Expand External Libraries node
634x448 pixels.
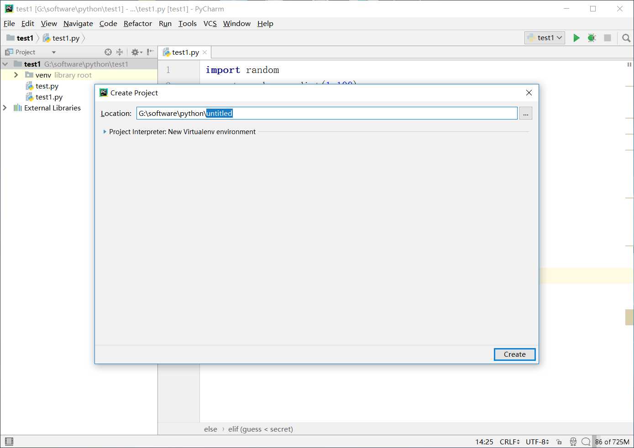pos(5,108)
